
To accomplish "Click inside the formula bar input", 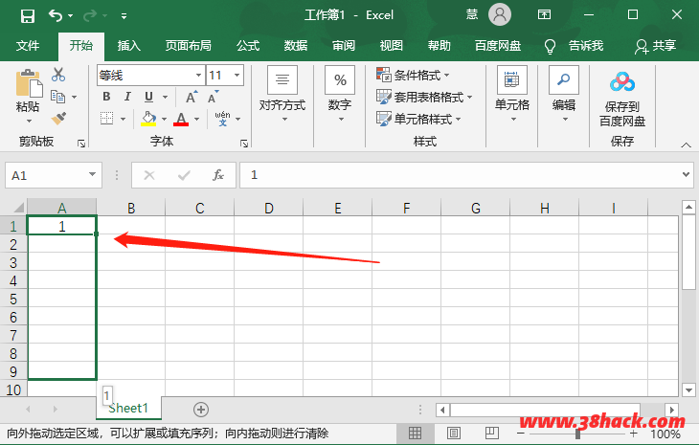I will click(x=460, y=175).
